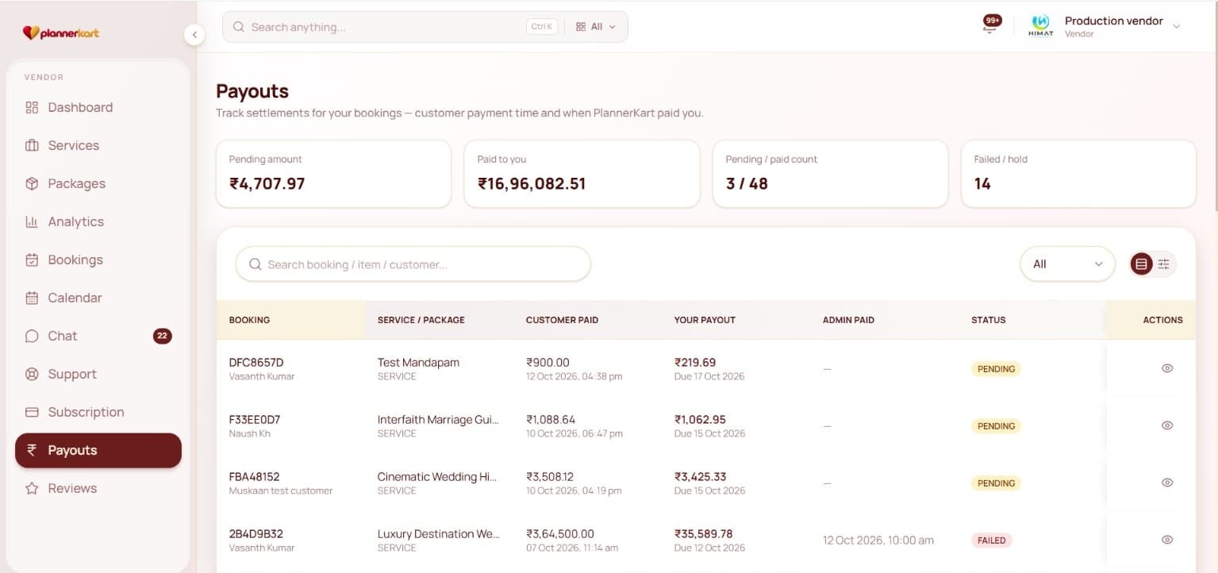Focus the Search booking / item / customer field

[x=413, y=264]
